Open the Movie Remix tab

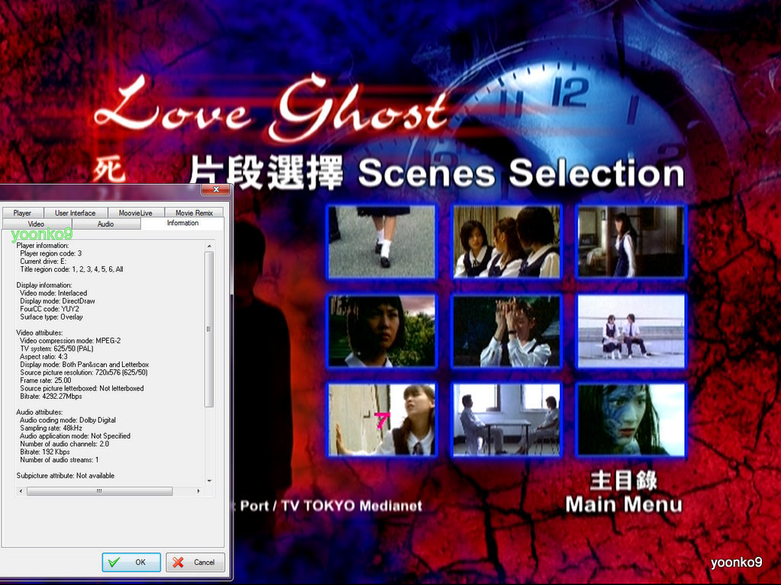pyautogui.click(x=194, y=213)
